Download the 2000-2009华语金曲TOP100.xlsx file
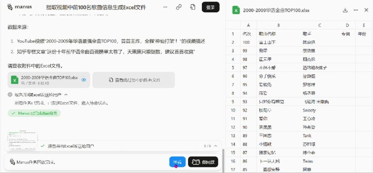Viewport: 373px width, 173px height. point(345,10)
